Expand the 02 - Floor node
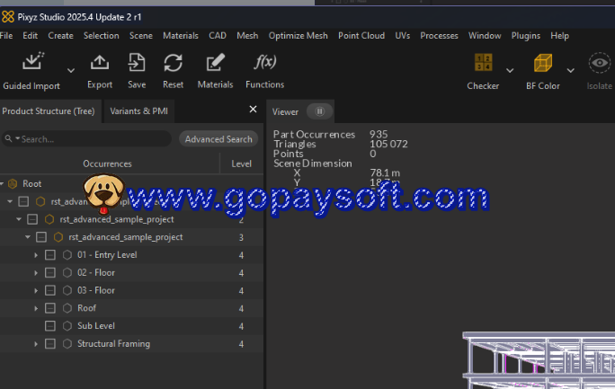 [36, 272]
